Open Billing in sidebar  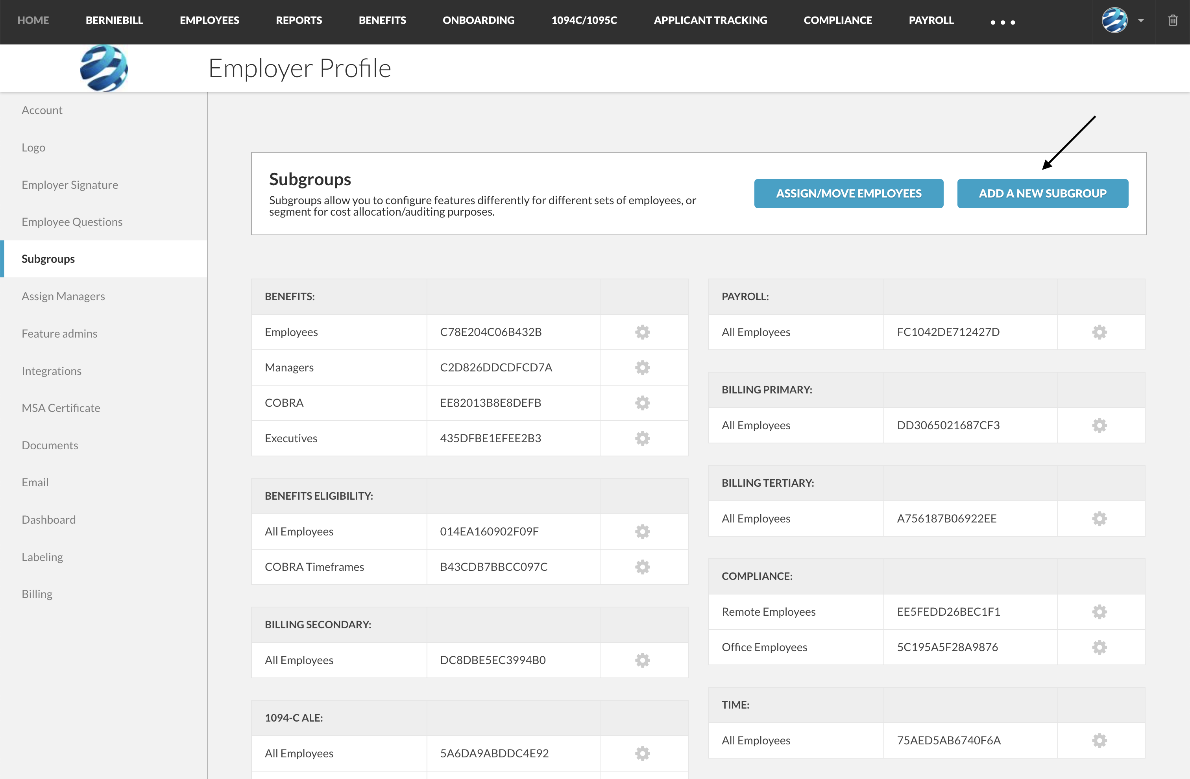(37, 594)
